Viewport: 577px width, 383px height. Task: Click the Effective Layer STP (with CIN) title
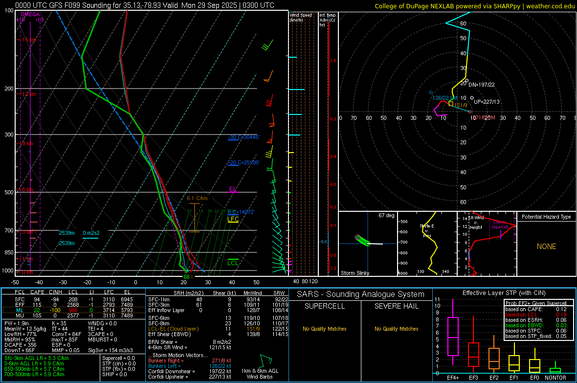click(504, 293)
